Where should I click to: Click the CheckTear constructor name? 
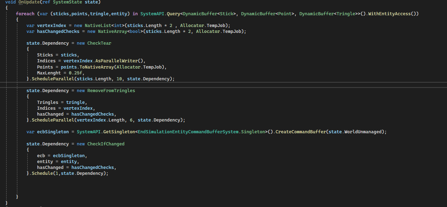click(x=99, y=43)
